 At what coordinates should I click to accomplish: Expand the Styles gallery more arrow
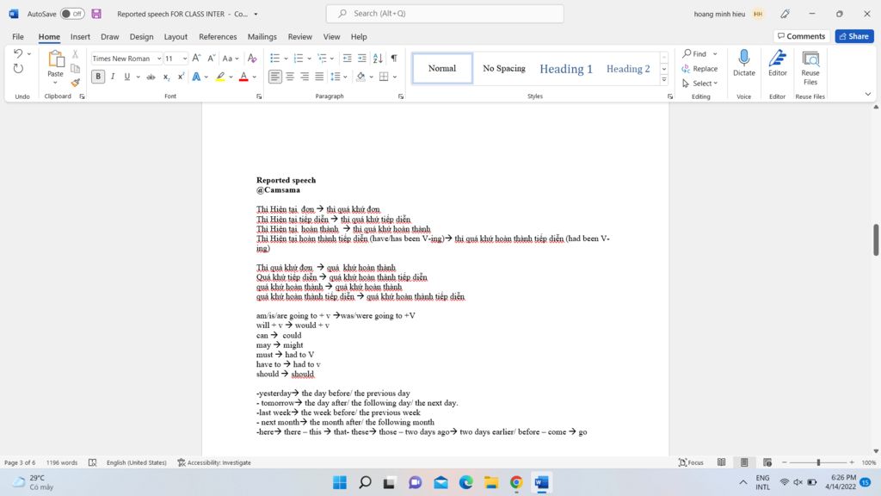coord(664,80)
